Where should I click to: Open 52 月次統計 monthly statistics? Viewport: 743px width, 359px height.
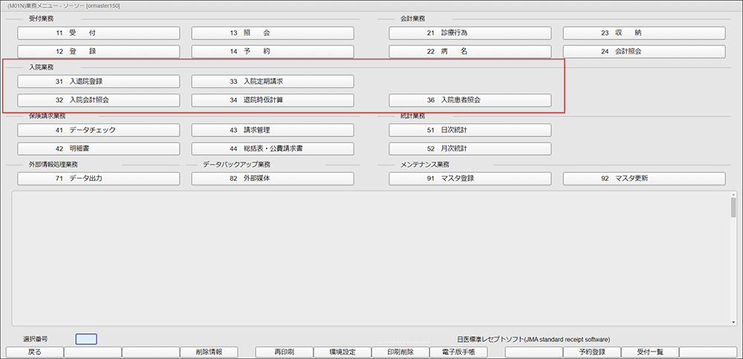coord(470,148)
